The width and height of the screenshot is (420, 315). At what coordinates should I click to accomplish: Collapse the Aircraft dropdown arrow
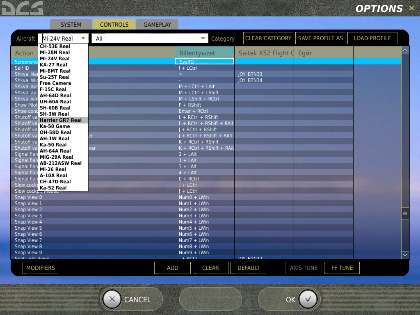coord(84,38)
